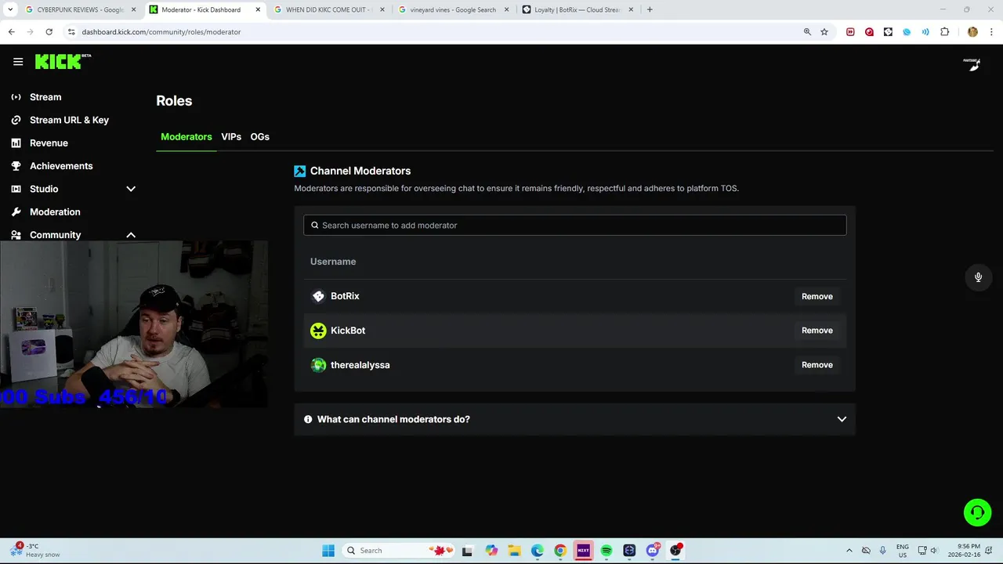Click the black and white tag extension icon
This screenshot has height=564, width=1003.
tap(888, 32)
